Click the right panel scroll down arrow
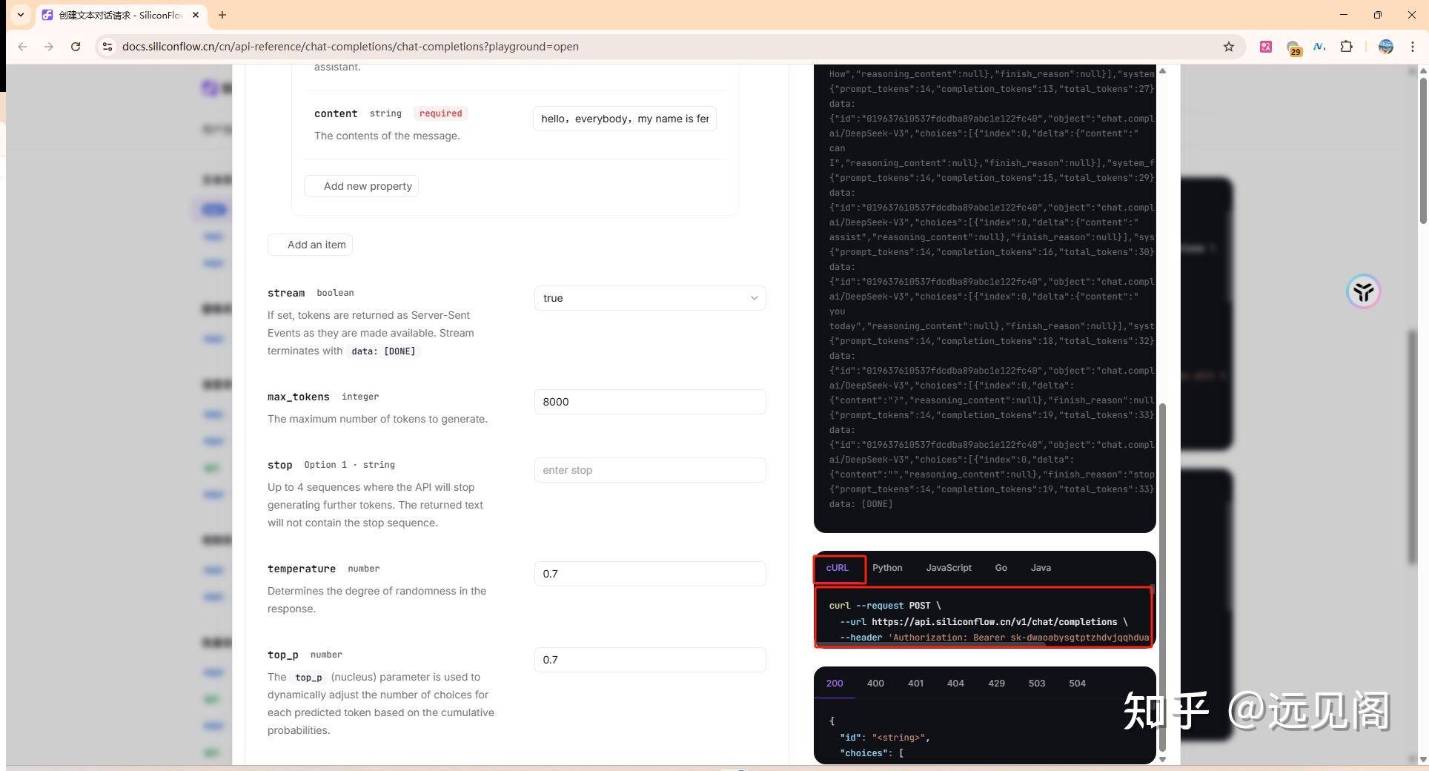Screen dimensions: 1429x771 pos(1162,759)
